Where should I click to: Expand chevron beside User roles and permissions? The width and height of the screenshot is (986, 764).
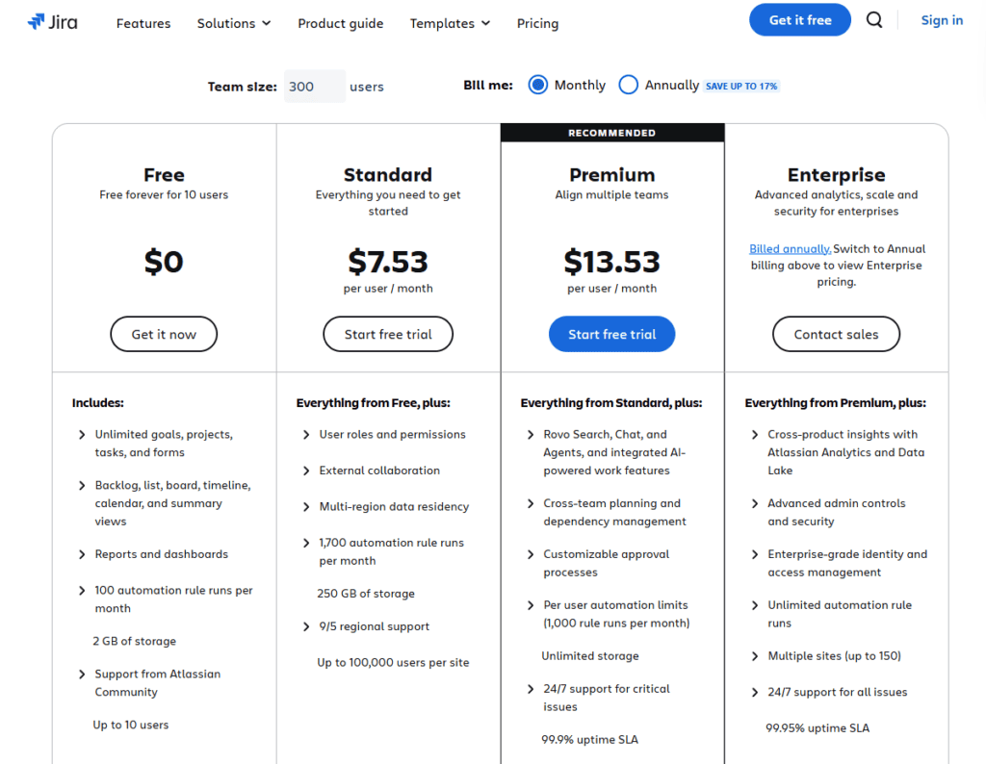306,435
